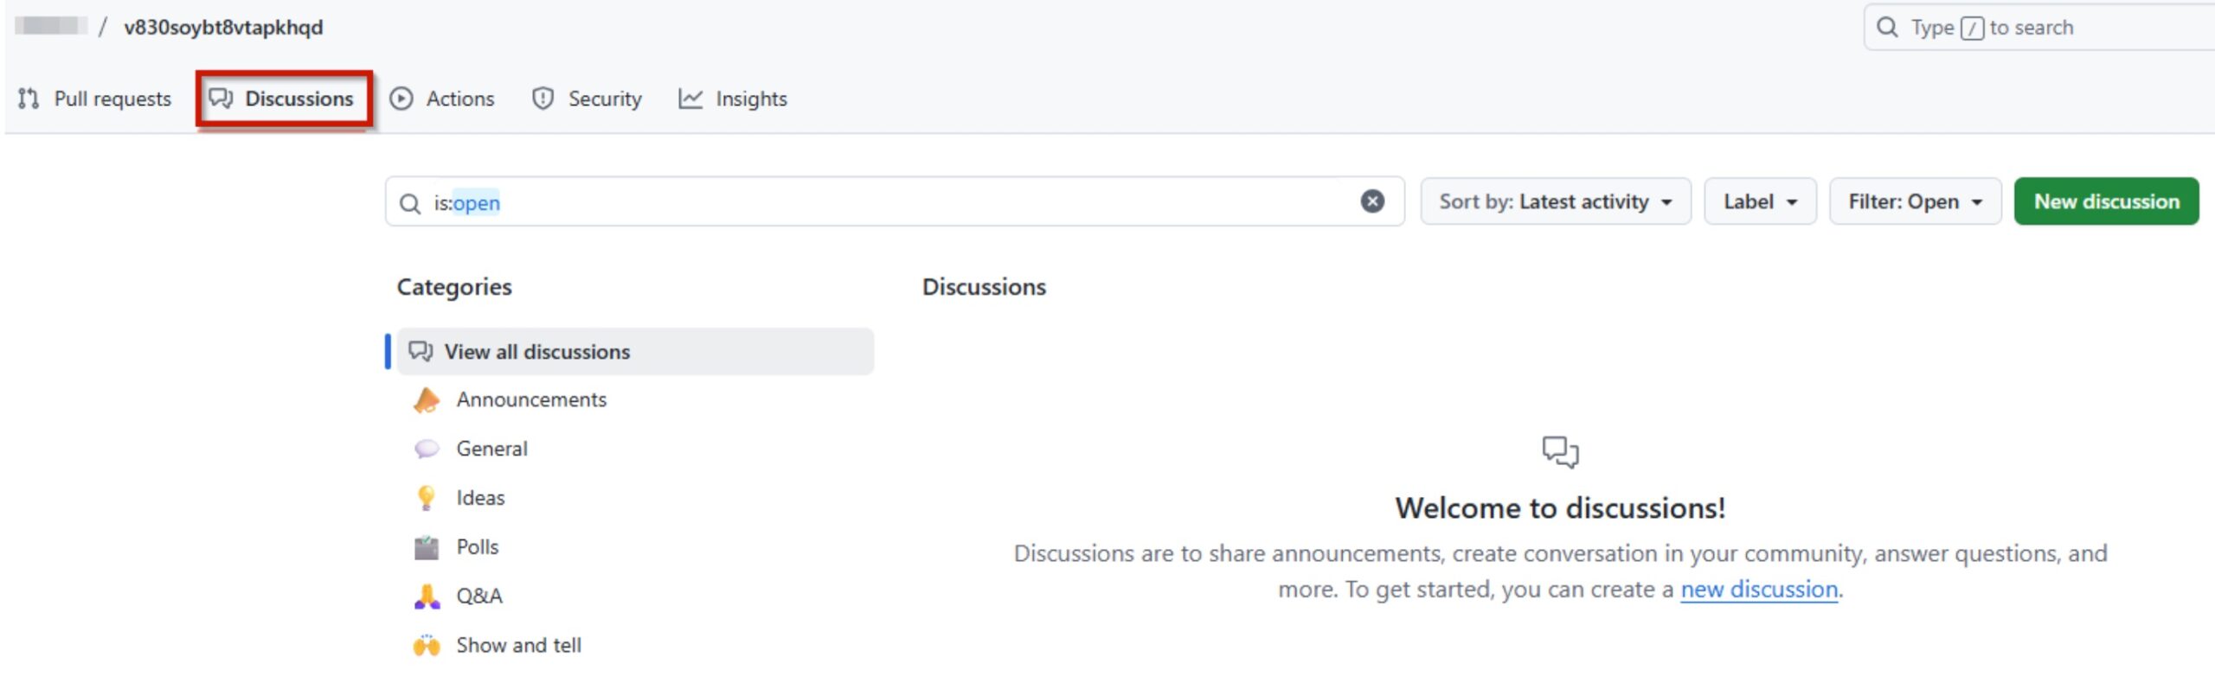Click the Ideas light bulb icon

(x=426, y=499)
